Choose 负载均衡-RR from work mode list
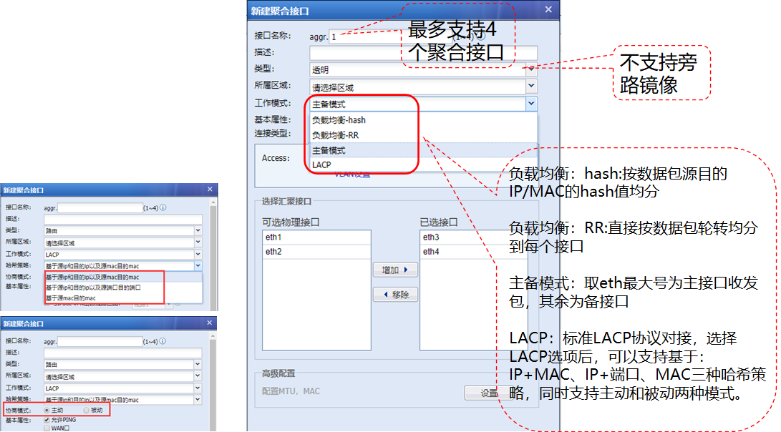Screen dimensions: 781x432 [423, 135]
